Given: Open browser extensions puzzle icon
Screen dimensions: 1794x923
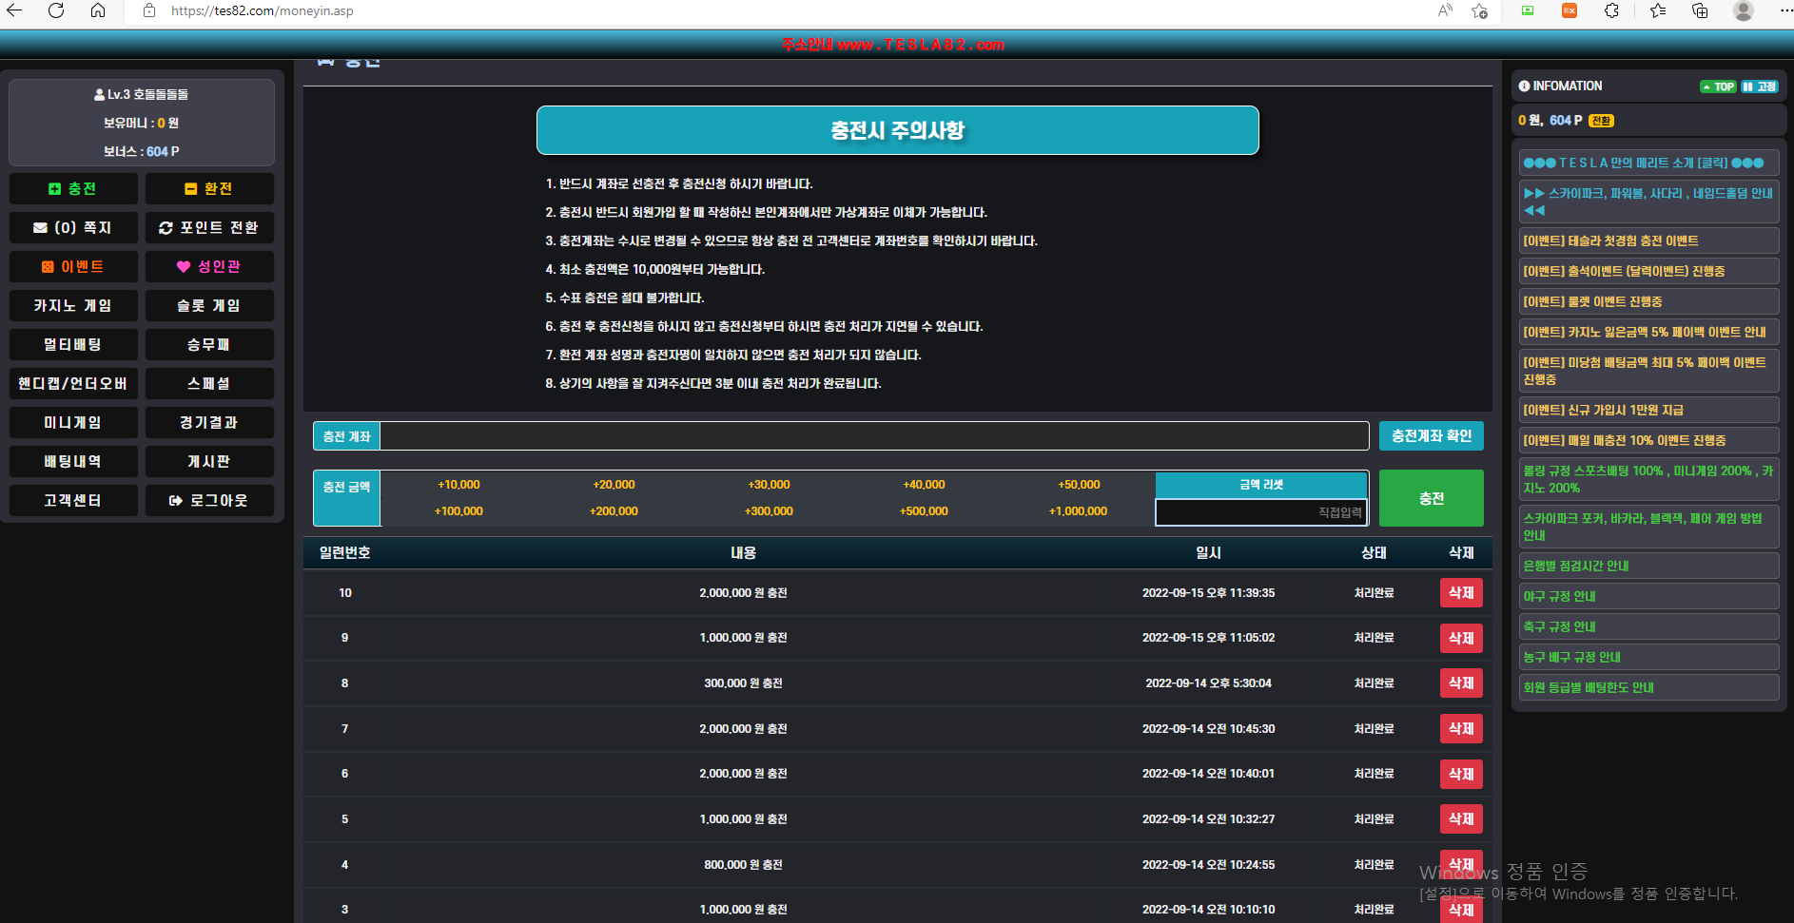Looking at the screenshot, I should pos(1611,11).
